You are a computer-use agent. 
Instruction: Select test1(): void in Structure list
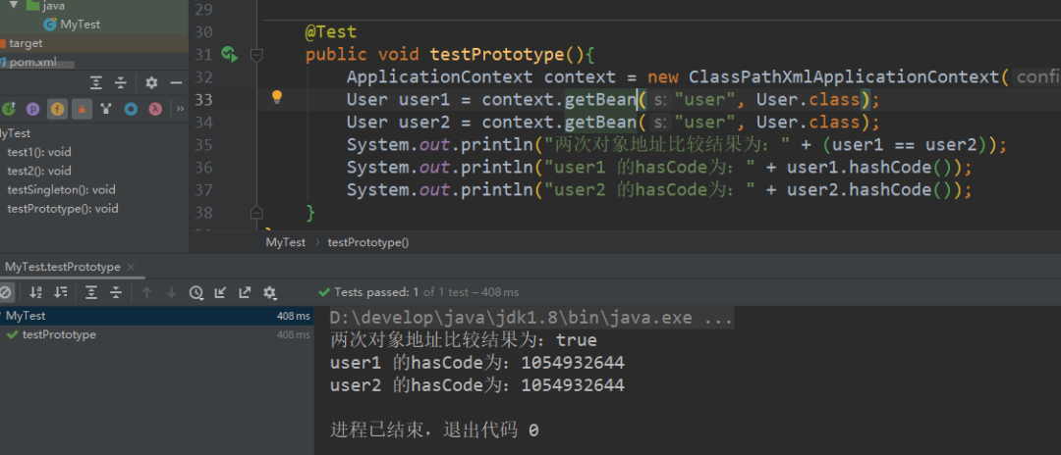[x=38, y=152]
